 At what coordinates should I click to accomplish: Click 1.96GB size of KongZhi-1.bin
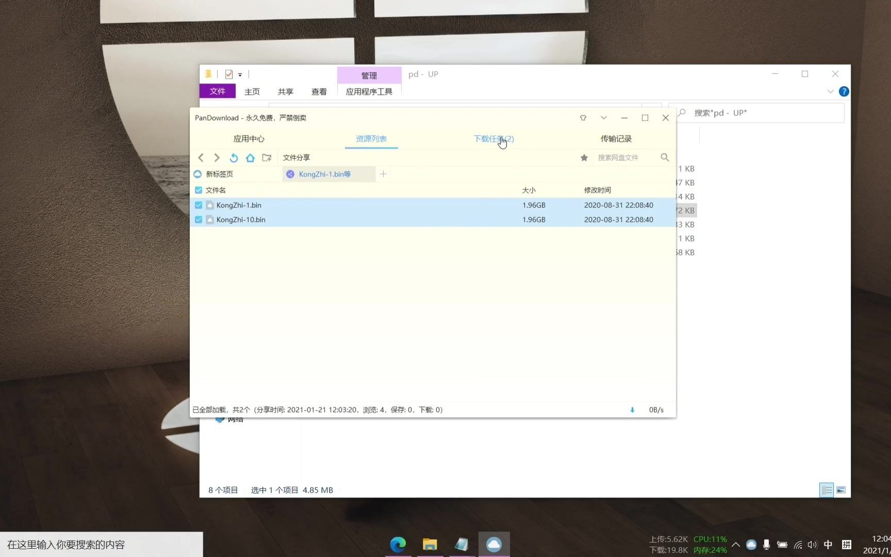534,205
